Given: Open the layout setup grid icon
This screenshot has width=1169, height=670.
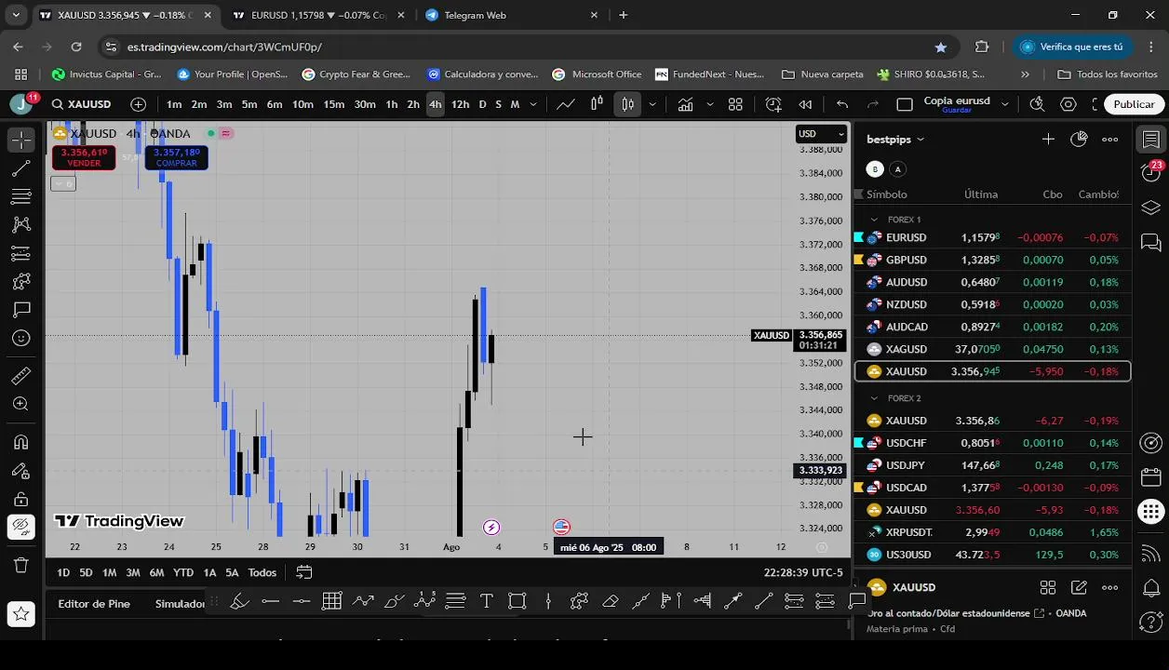Looking at the screenshot, I should (x=735, y=104).
